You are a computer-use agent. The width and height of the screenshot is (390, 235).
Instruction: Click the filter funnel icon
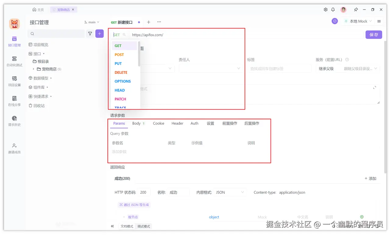pos(90,34)
